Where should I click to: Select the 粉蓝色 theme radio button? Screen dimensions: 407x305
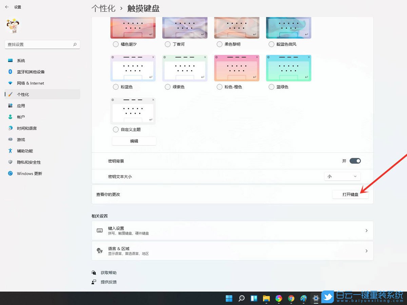pyautogui.click(x=115, y=87)
